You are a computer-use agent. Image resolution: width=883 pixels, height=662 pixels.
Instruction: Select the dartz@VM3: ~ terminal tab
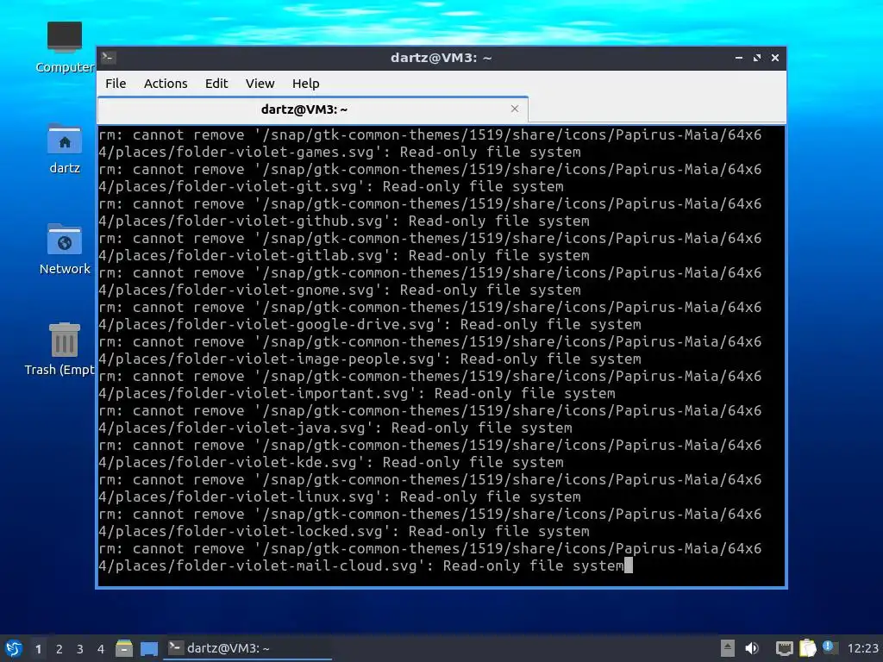point(313,109)
